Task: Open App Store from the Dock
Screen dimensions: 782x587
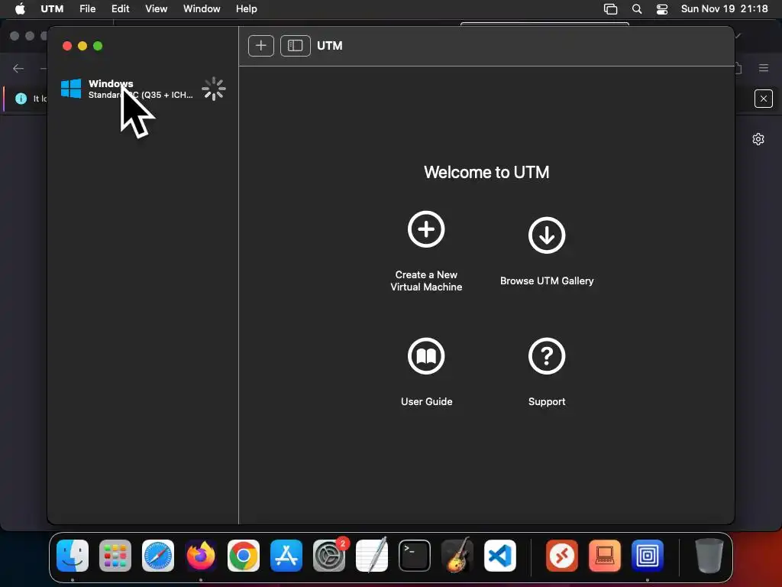Action: (x=286, y=556)
